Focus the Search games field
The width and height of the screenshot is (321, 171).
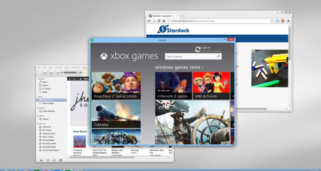coord(193,56)
